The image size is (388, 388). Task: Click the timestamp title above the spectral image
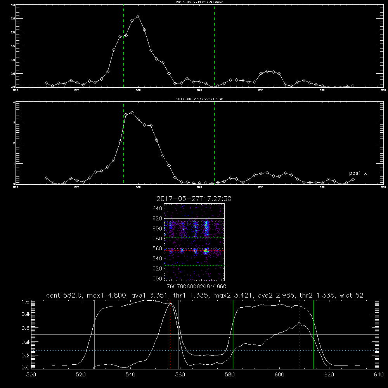point(194,199)
